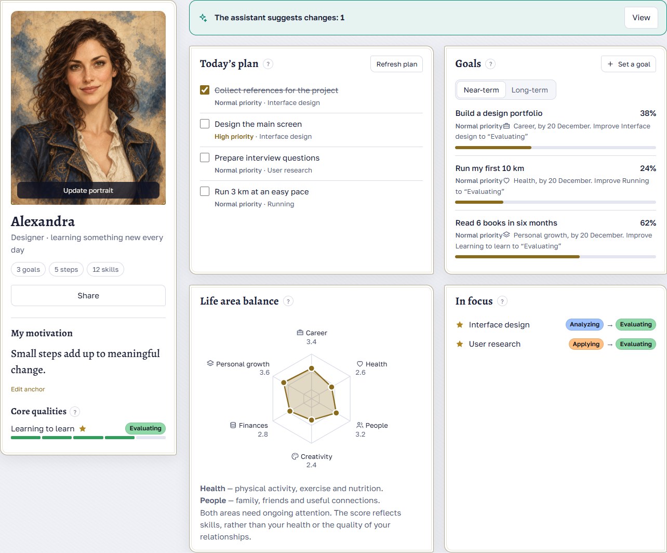Screen dimensions: 667x553
Task: Refresh today's plan
Action: coord(397,64)
